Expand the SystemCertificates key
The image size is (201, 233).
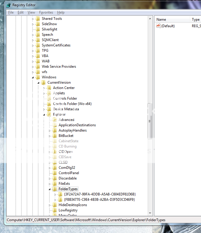click(33, 46)
